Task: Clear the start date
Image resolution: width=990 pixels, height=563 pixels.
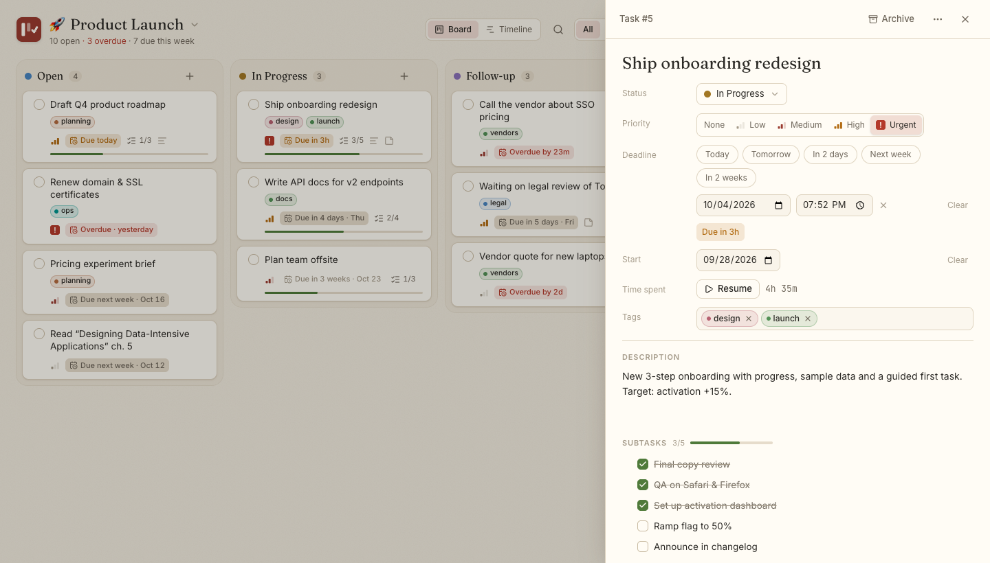Action: coord(957,260)
